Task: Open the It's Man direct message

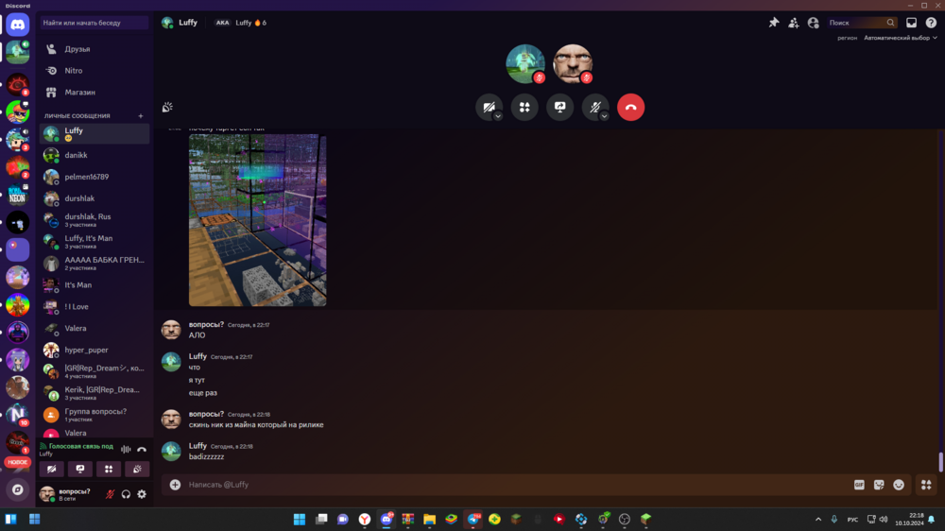Action: coord(94,285)
